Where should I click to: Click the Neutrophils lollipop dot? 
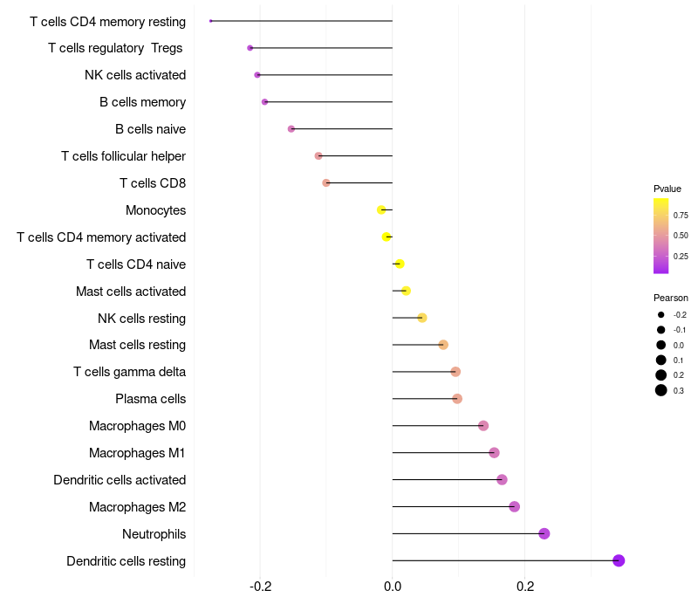(544, 533)
